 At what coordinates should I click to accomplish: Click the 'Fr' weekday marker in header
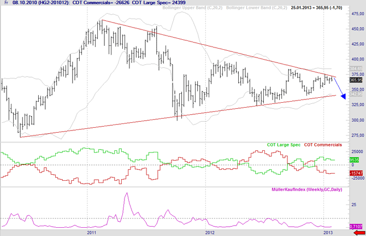click(x=6, y=3)
